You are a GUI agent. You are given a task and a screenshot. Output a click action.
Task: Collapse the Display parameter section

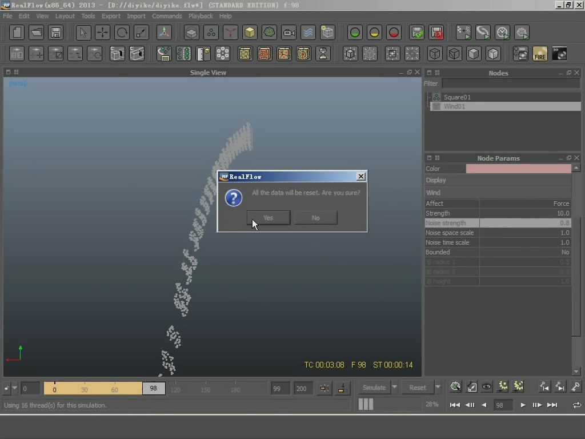pos(498,180)
